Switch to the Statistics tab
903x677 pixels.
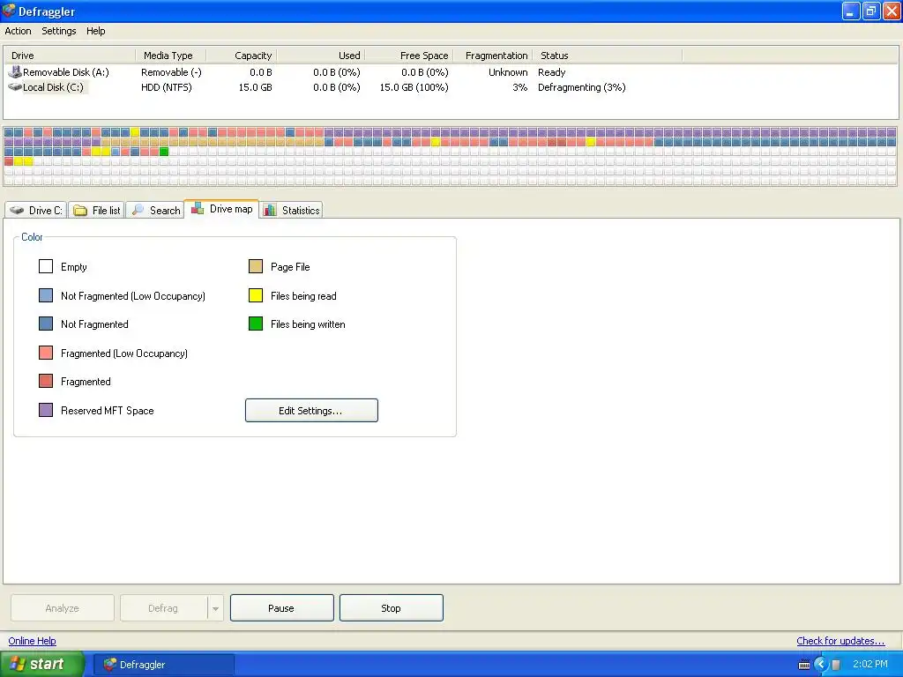click(291, 210)
